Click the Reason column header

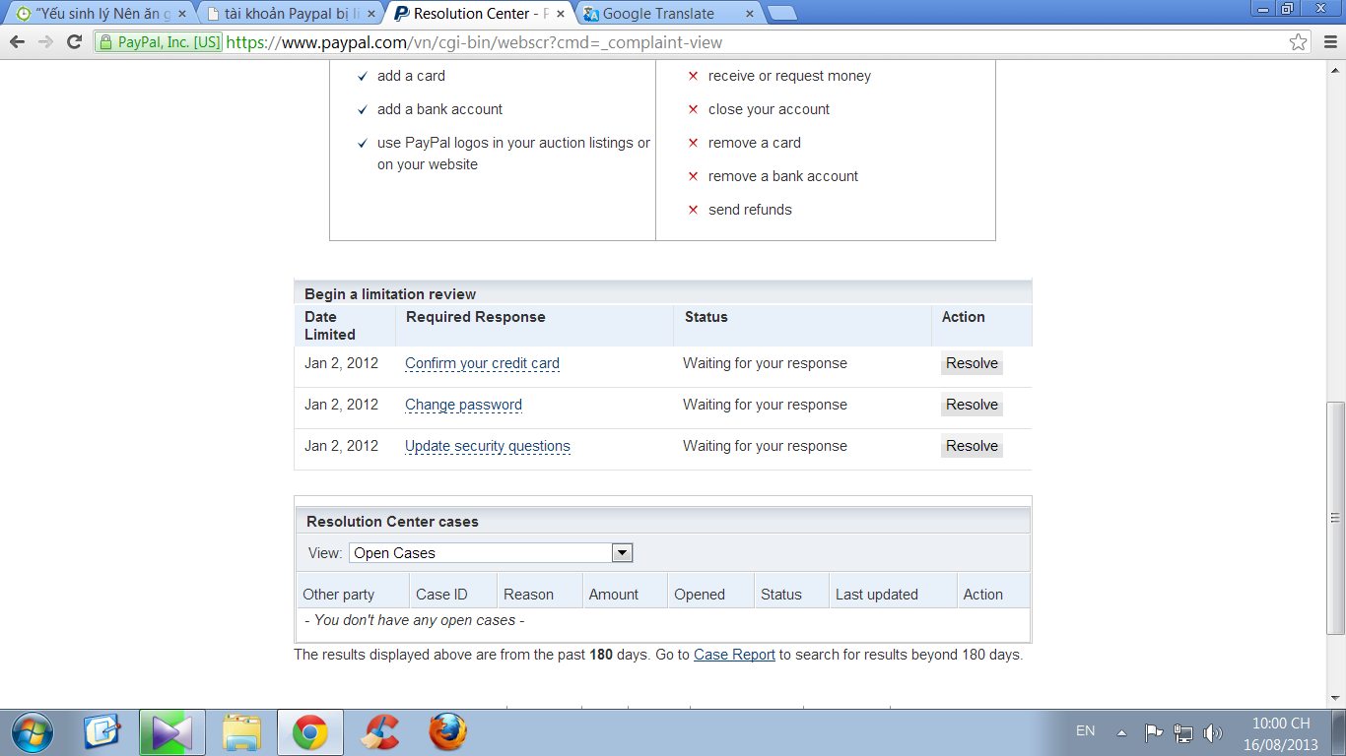click(x=528, y=595)
